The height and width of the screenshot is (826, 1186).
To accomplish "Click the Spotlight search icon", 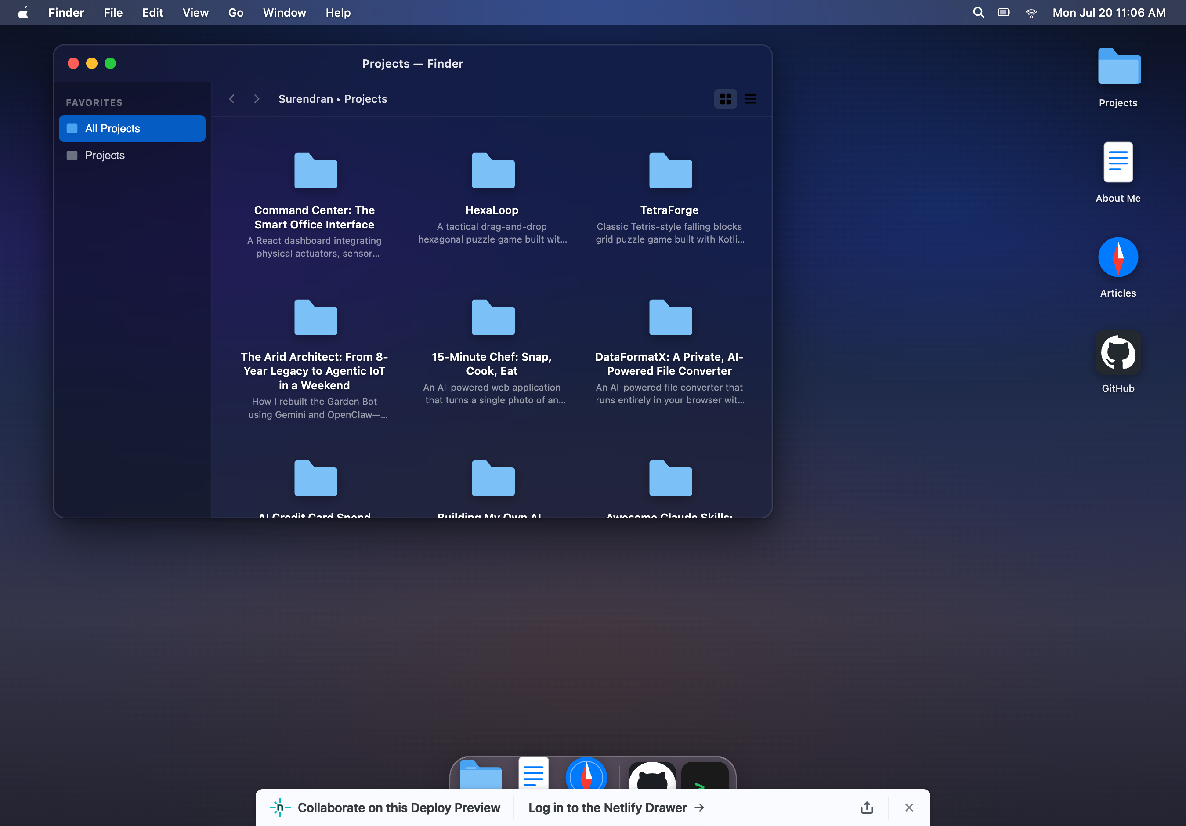I will click(978, 12).
